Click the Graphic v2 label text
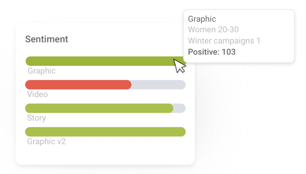Image resolution: width=306 pixels, height=174 pixels. point(46,141)
